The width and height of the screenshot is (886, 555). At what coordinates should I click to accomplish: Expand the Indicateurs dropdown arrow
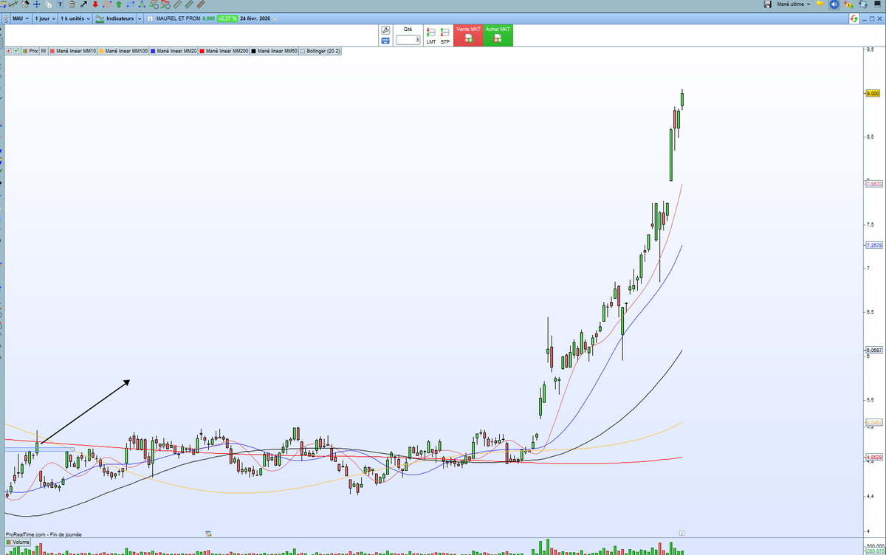coord(140,18)
